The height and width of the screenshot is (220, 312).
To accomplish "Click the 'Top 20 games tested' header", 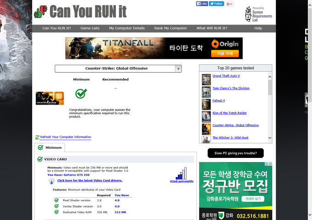I will tap(235, 68).
